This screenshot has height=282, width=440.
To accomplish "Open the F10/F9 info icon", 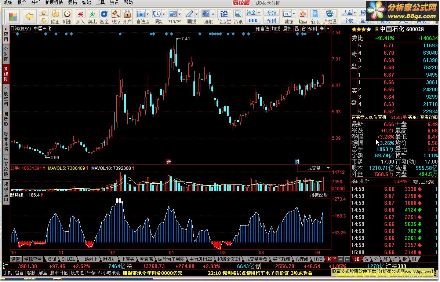I will (173, 14).
